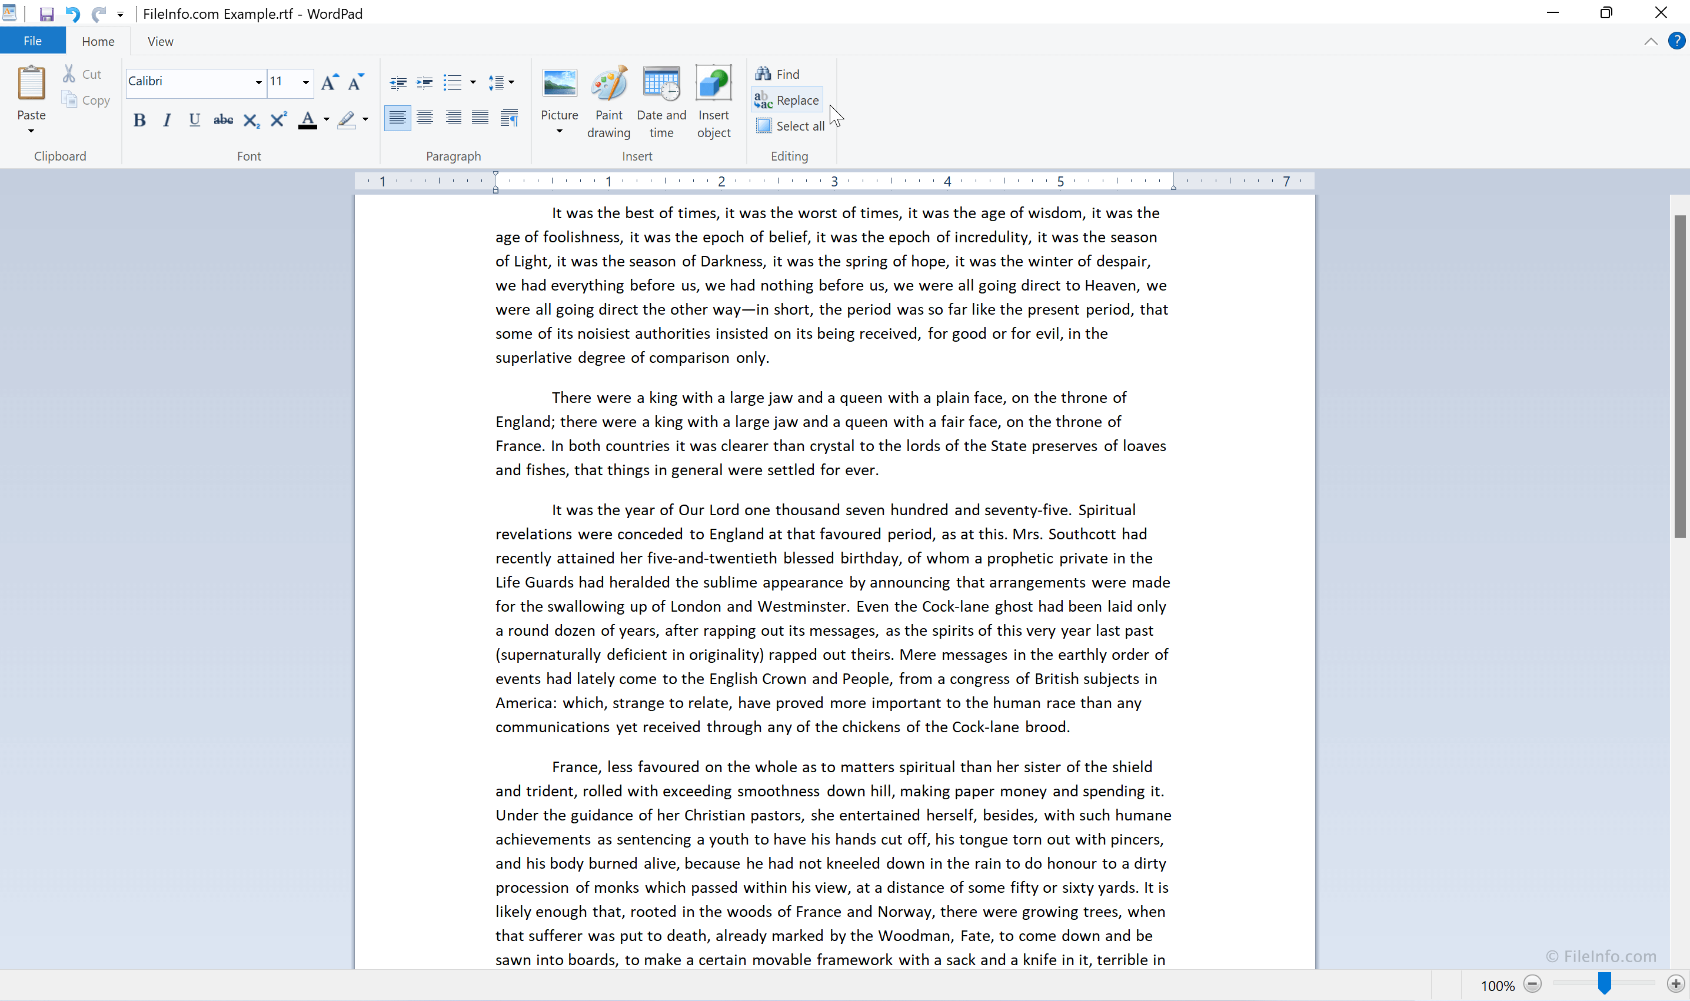Viewport: 1690px width, 1001px height.
Task: Toggle Bold formatting
Action: pos(139,120)
